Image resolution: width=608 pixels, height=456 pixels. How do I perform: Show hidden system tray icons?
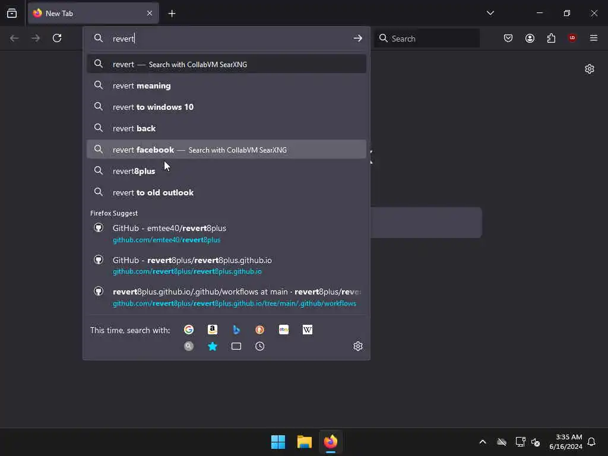[483, 442]
